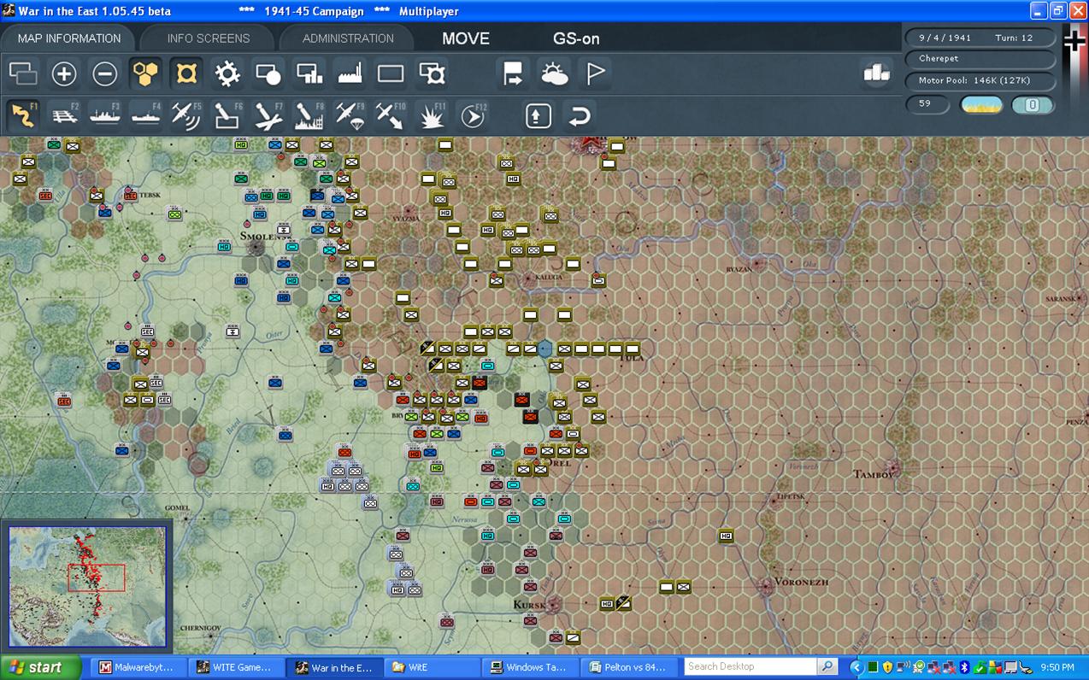The image size is (1089, 680).
Task: Select Move mode F1 icon
Action: 23,115
